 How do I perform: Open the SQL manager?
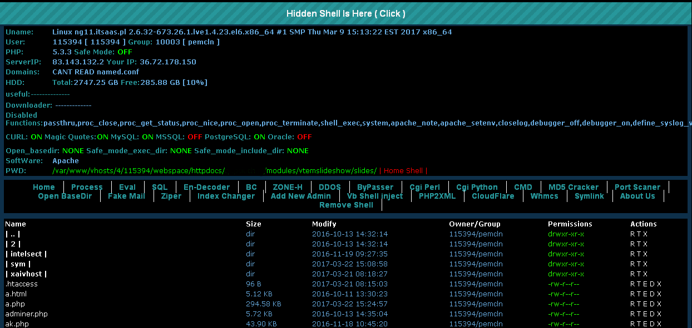click(160, 187)
